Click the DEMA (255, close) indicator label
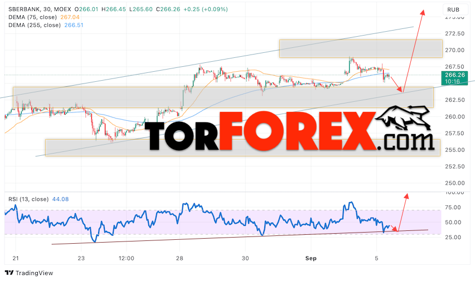The width and height of the screenshot is (475, 281). click(x=35, y=25)
